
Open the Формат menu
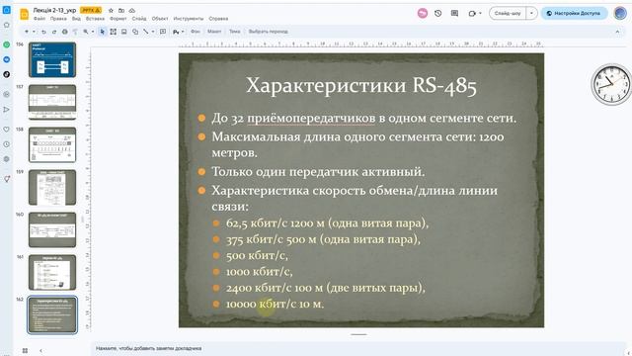118,19
